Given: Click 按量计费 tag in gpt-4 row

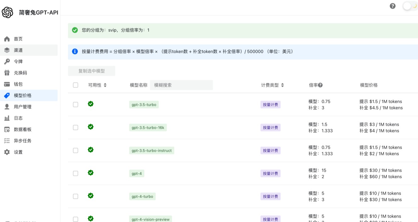Looking at the screenshot, I should point(270,174).
